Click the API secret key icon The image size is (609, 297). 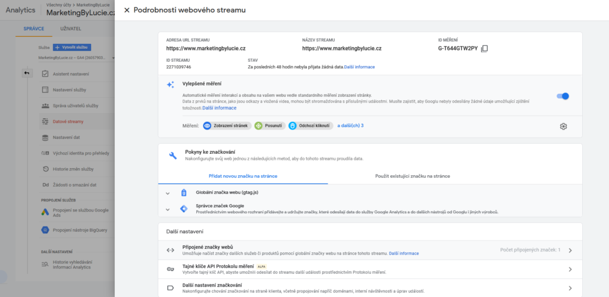170,269
